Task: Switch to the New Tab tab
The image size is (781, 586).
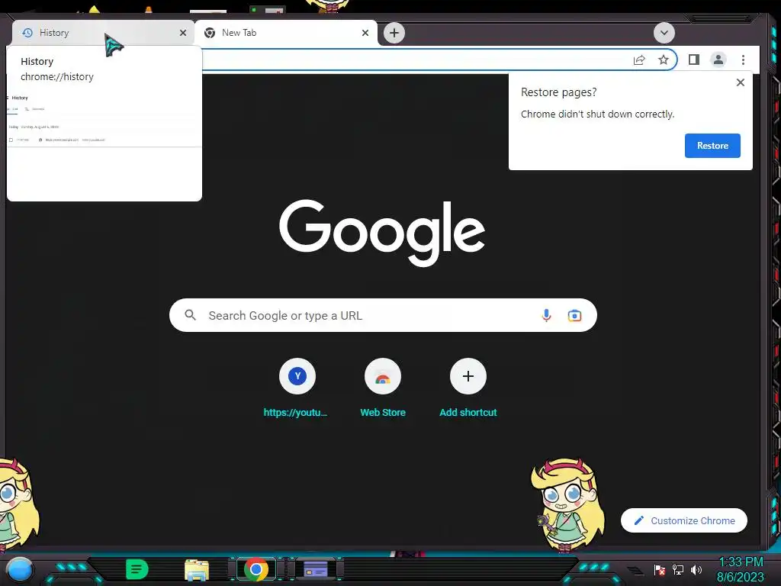Action: [x=285, y=33]
